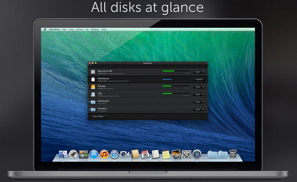Screen dimensions: 297x182
Task: Open the DaisyDisk icon in the Dock
Action: [x=197, y=154]
